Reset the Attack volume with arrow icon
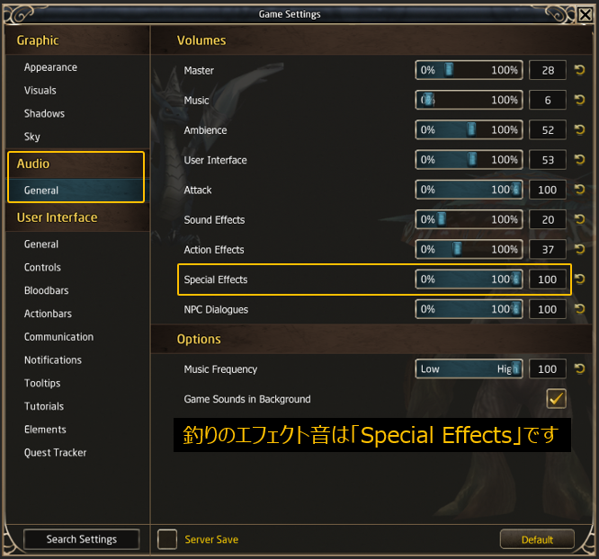 (579, 190)
